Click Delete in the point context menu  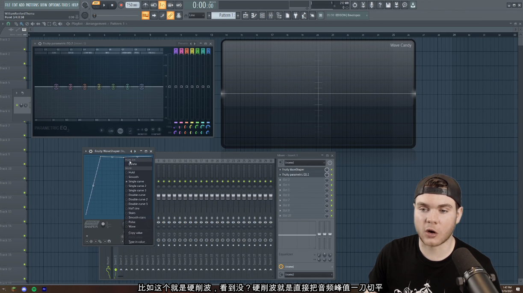(x=133, y=164)
